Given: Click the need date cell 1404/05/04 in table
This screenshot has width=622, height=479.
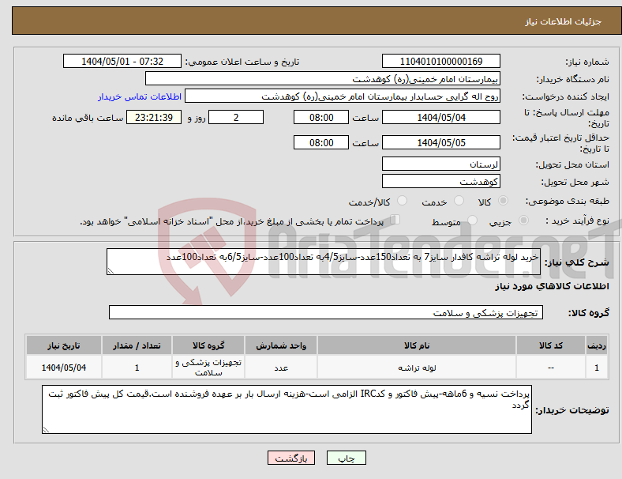Looking at the screenshot, I should [x=63, y=368].
